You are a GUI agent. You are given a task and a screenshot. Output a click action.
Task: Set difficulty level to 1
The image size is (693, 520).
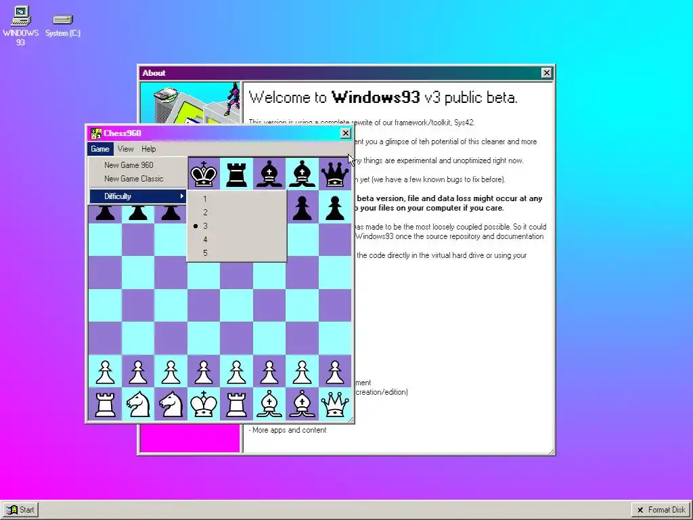point(237,198)
